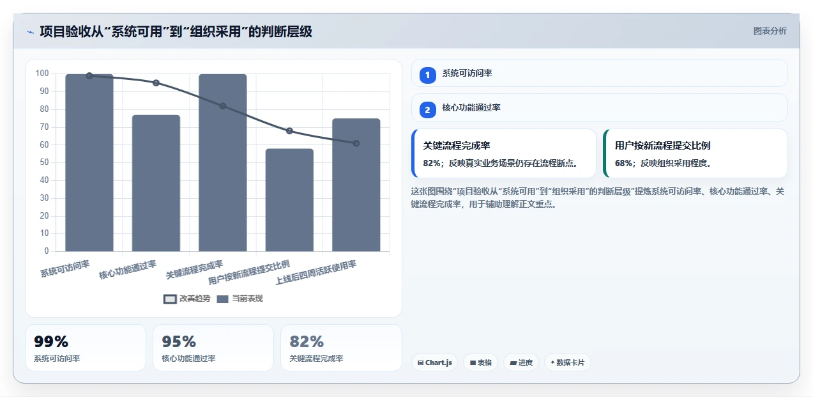Click the 99% 系统可访问率 stat card
Screen dimensions: 813x397
86,348
